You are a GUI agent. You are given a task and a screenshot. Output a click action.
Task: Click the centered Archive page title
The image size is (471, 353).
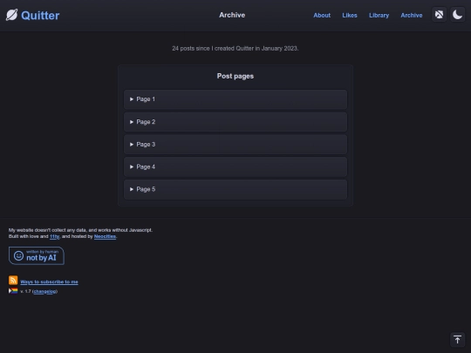click(x=232, y=15)
